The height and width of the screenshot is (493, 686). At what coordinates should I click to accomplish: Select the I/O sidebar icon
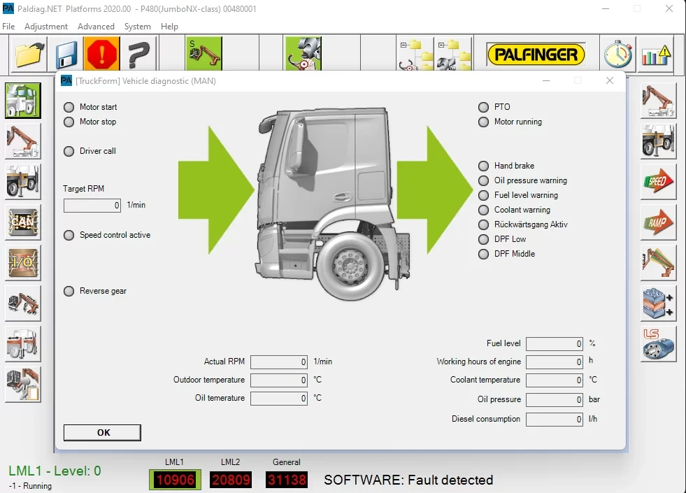(22, 262)
